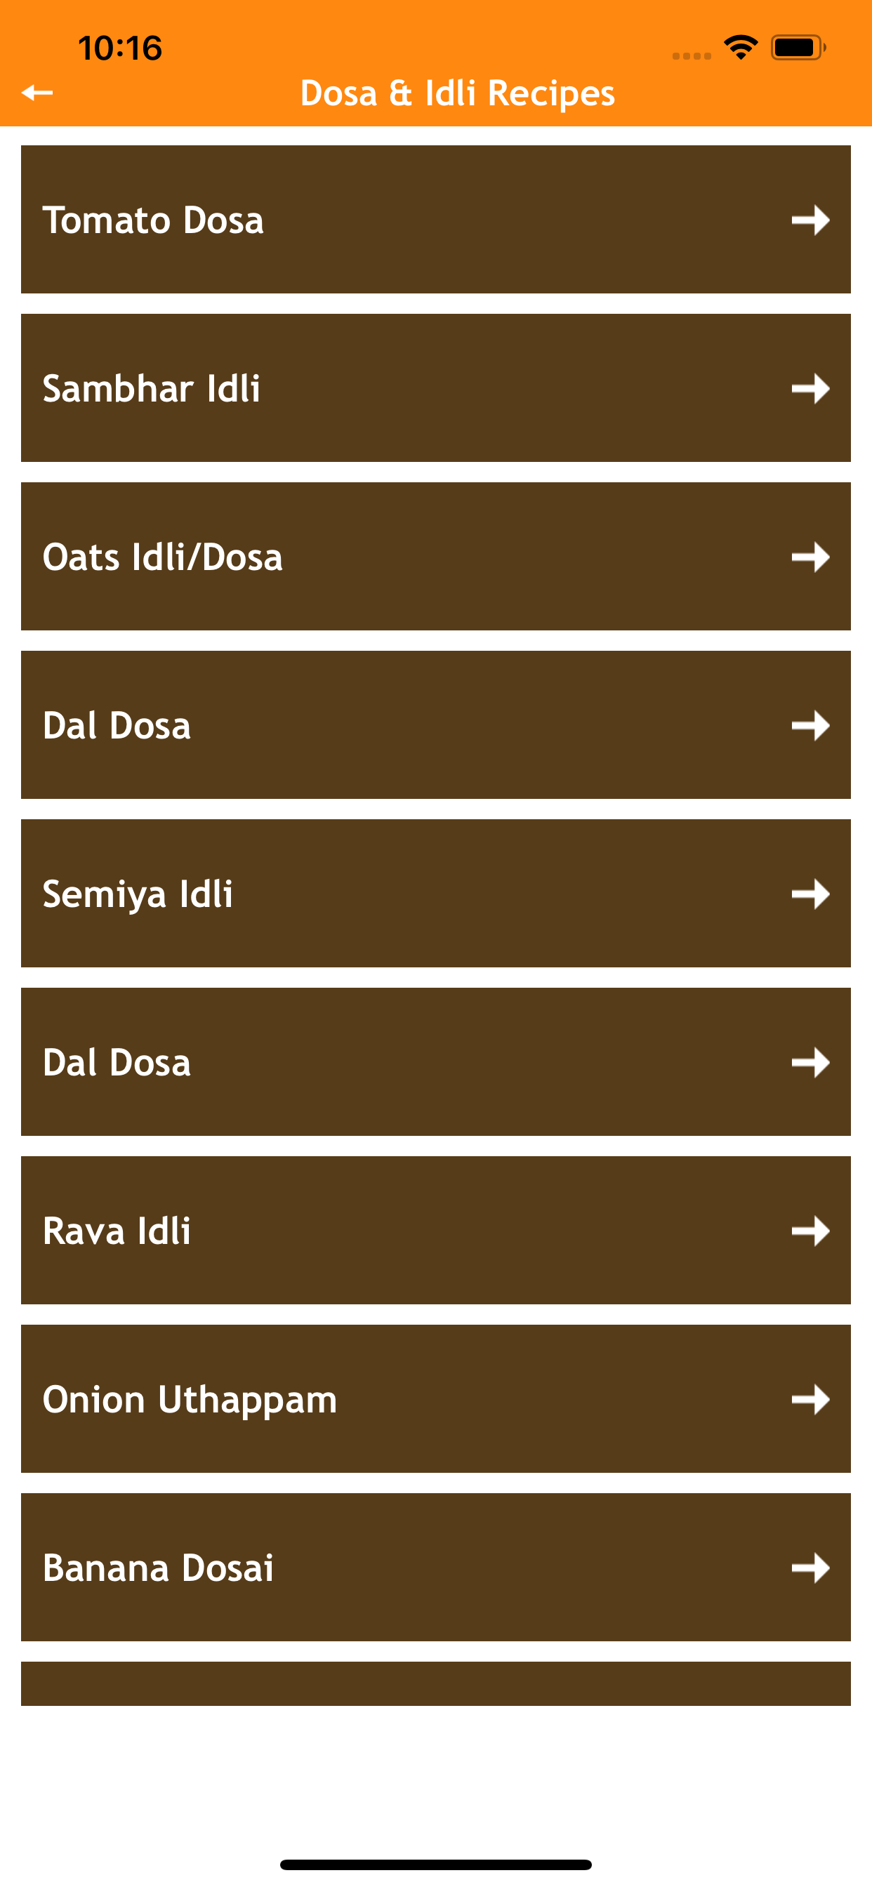Open Dal Dosa listed right after Oats Idli/Dosa
Viewport: 872px width, 1887px height.
[117, 725]
